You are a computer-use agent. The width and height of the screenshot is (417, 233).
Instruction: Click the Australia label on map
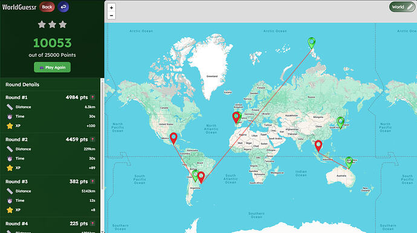341,176
